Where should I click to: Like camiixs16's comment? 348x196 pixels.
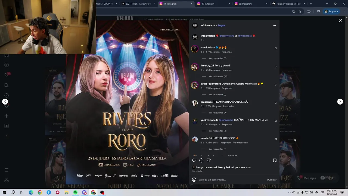(276, 139)
